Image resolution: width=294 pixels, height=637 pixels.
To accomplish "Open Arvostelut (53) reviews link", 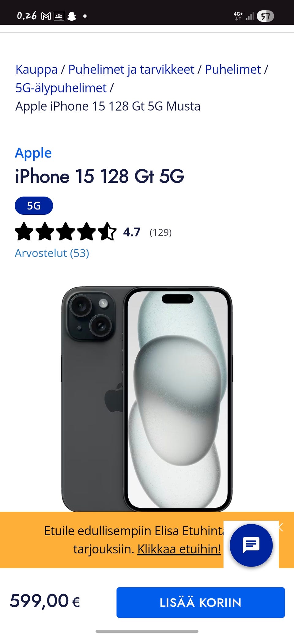I will (52, 253).
